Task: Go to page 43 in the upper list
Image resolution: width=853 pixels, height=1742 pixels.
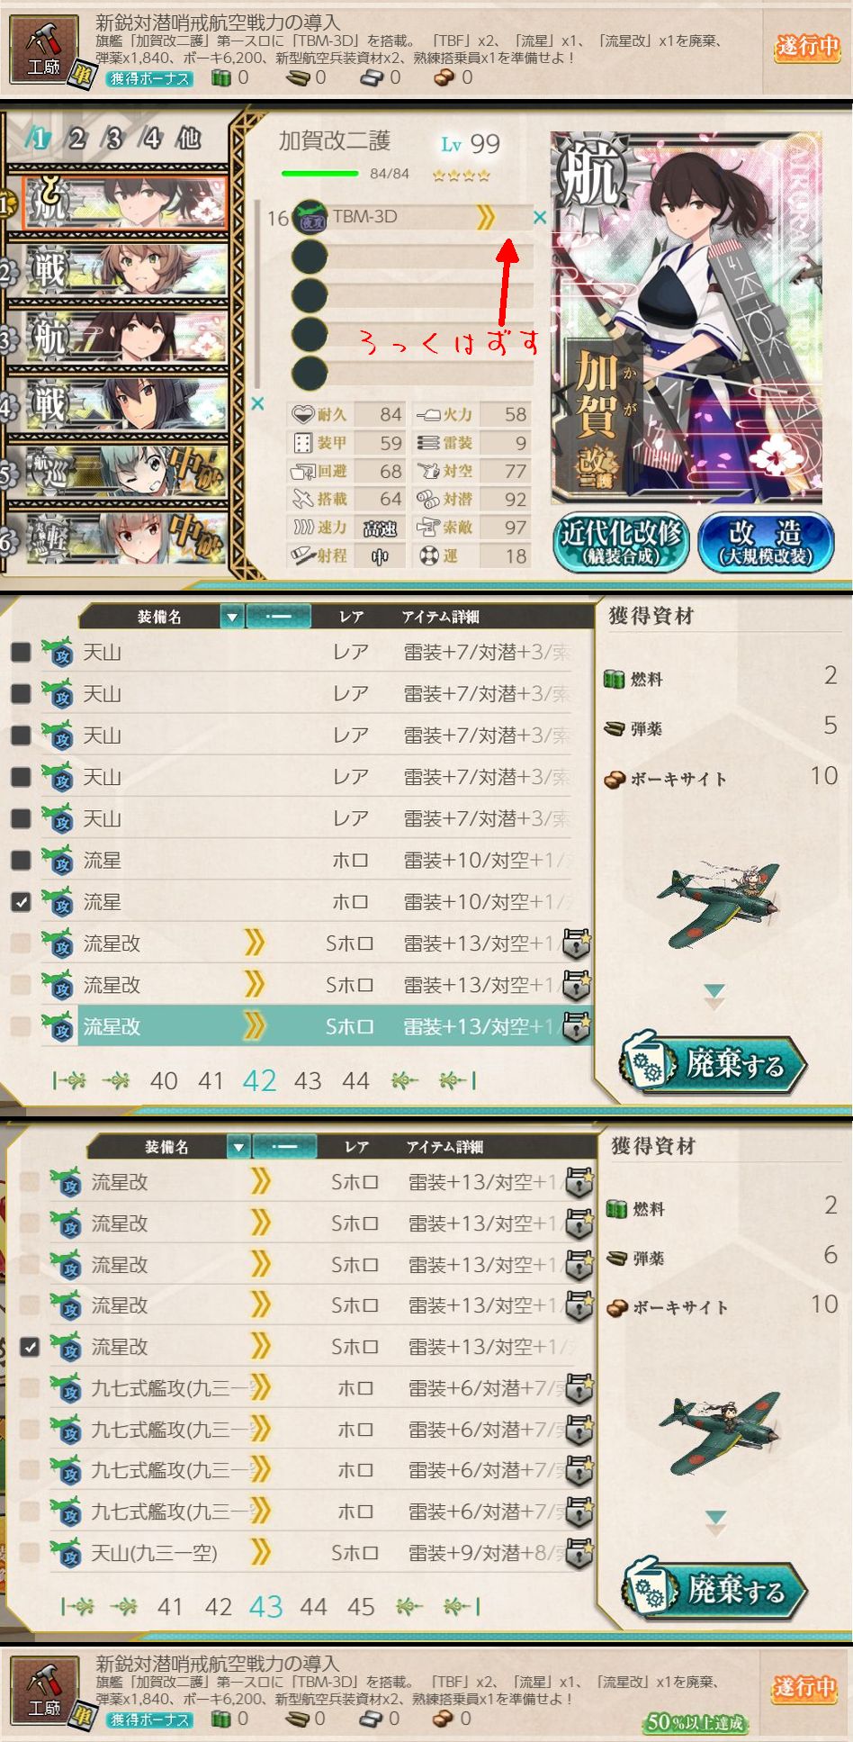Action: (x=308, y=1080)
